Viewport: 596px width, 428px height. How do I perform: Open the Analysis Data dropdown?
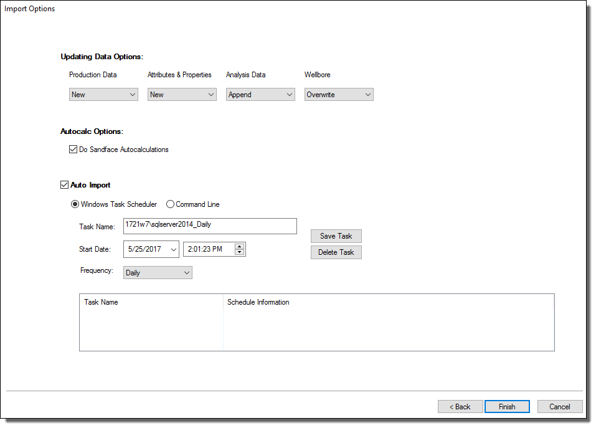pos(260,95)
